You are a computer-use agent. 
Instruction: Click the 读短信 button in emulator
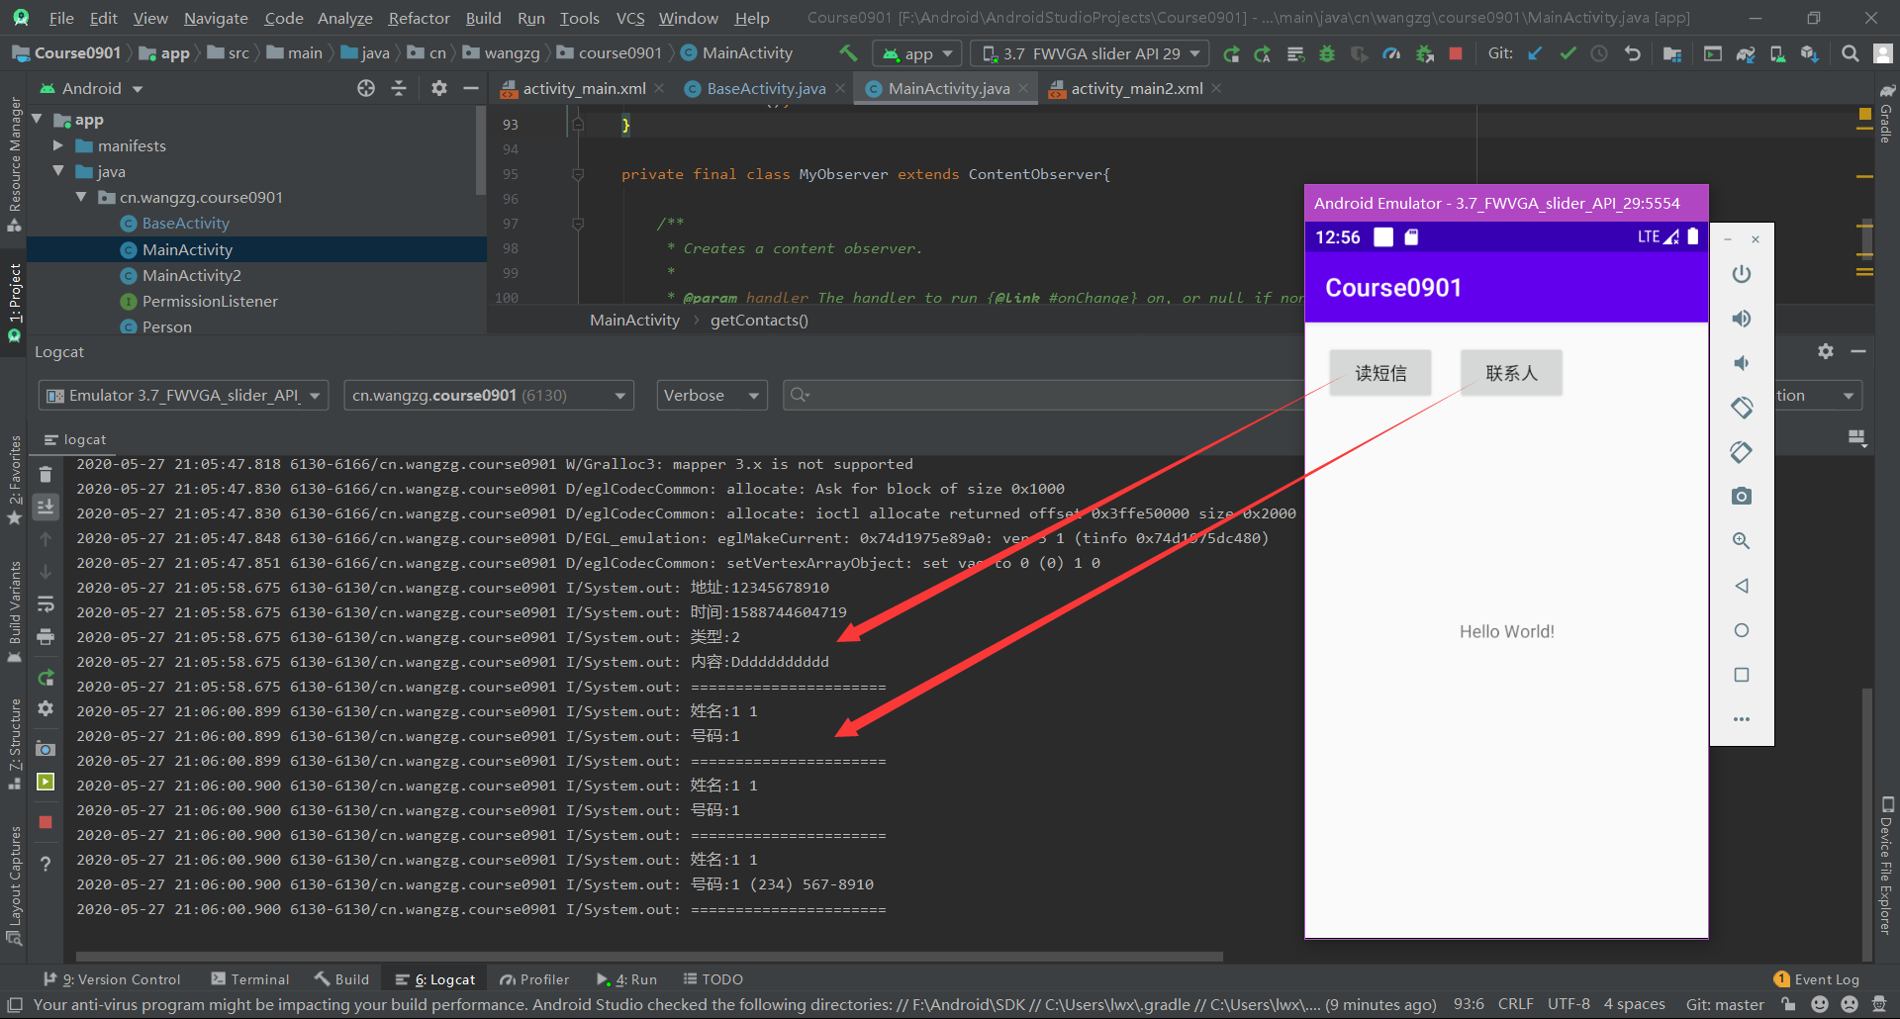click(x=1380, y=373)
